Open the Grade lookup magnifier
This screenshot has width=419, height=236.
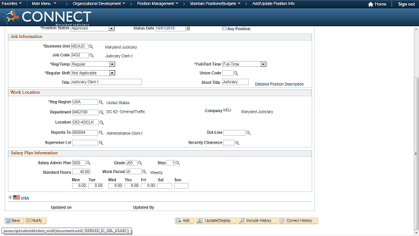139,163
